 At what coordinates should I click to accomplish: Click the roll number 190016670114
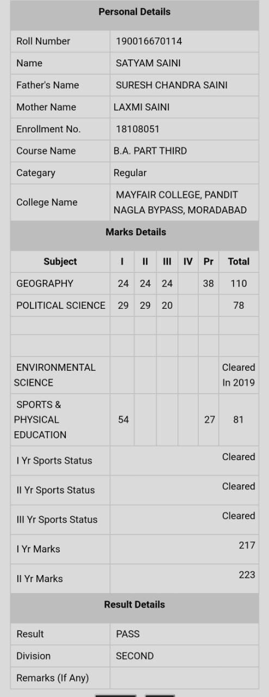click(149, 41)
